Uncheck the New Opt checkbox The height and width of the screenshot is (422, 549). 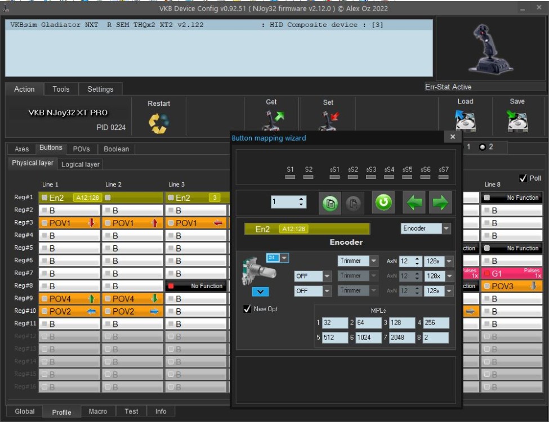click(x=247, y=309)
